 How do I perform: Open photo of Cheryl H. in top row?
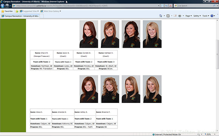pyautogui.click(x=89, y=34)
